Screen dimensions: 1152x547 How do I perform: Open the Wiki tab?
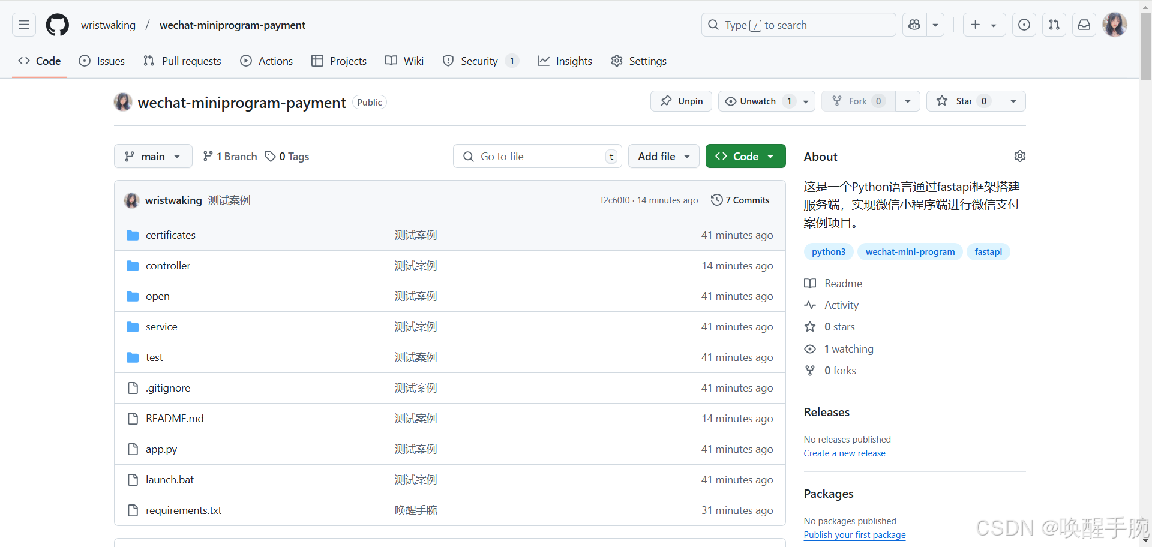(x=404, y=61)
